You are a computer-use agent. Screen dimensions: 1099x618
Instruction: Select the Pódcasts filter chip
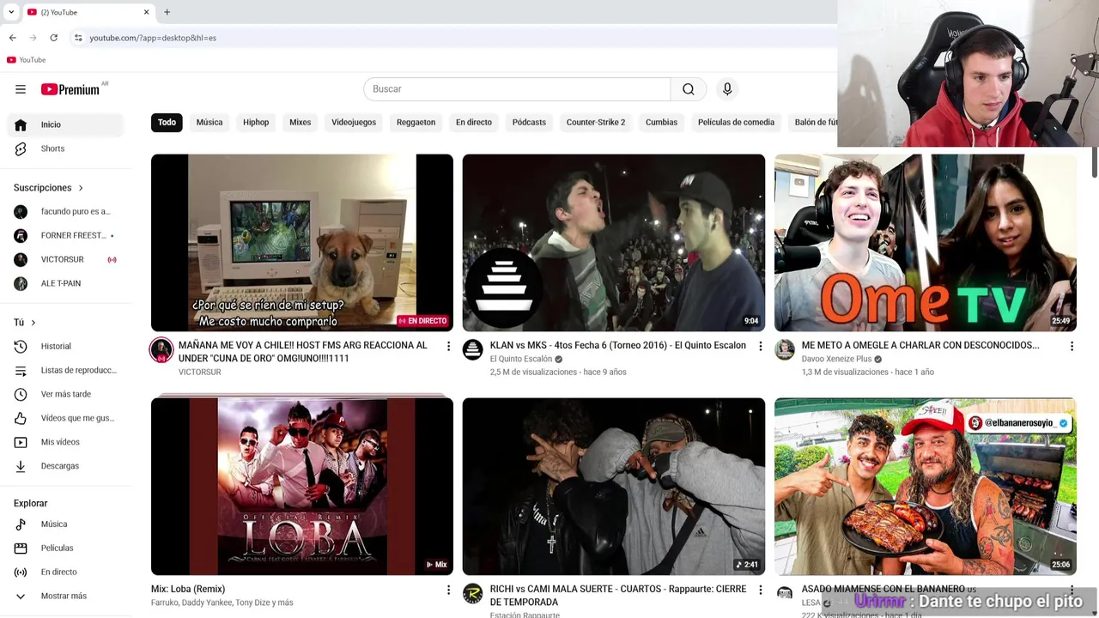point(529,122)
